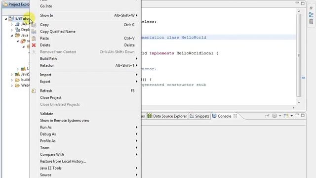Close the Console view tab

(x=235, y=116)
